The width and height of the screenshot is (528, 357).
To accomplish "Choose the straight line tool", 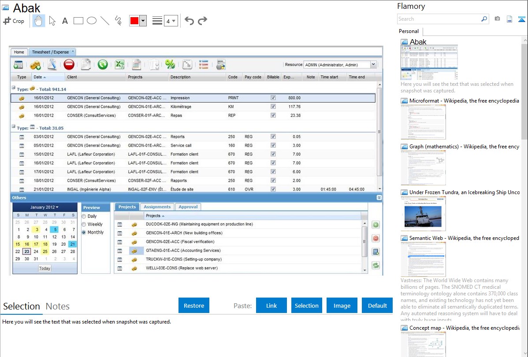I will click(105, 21).
